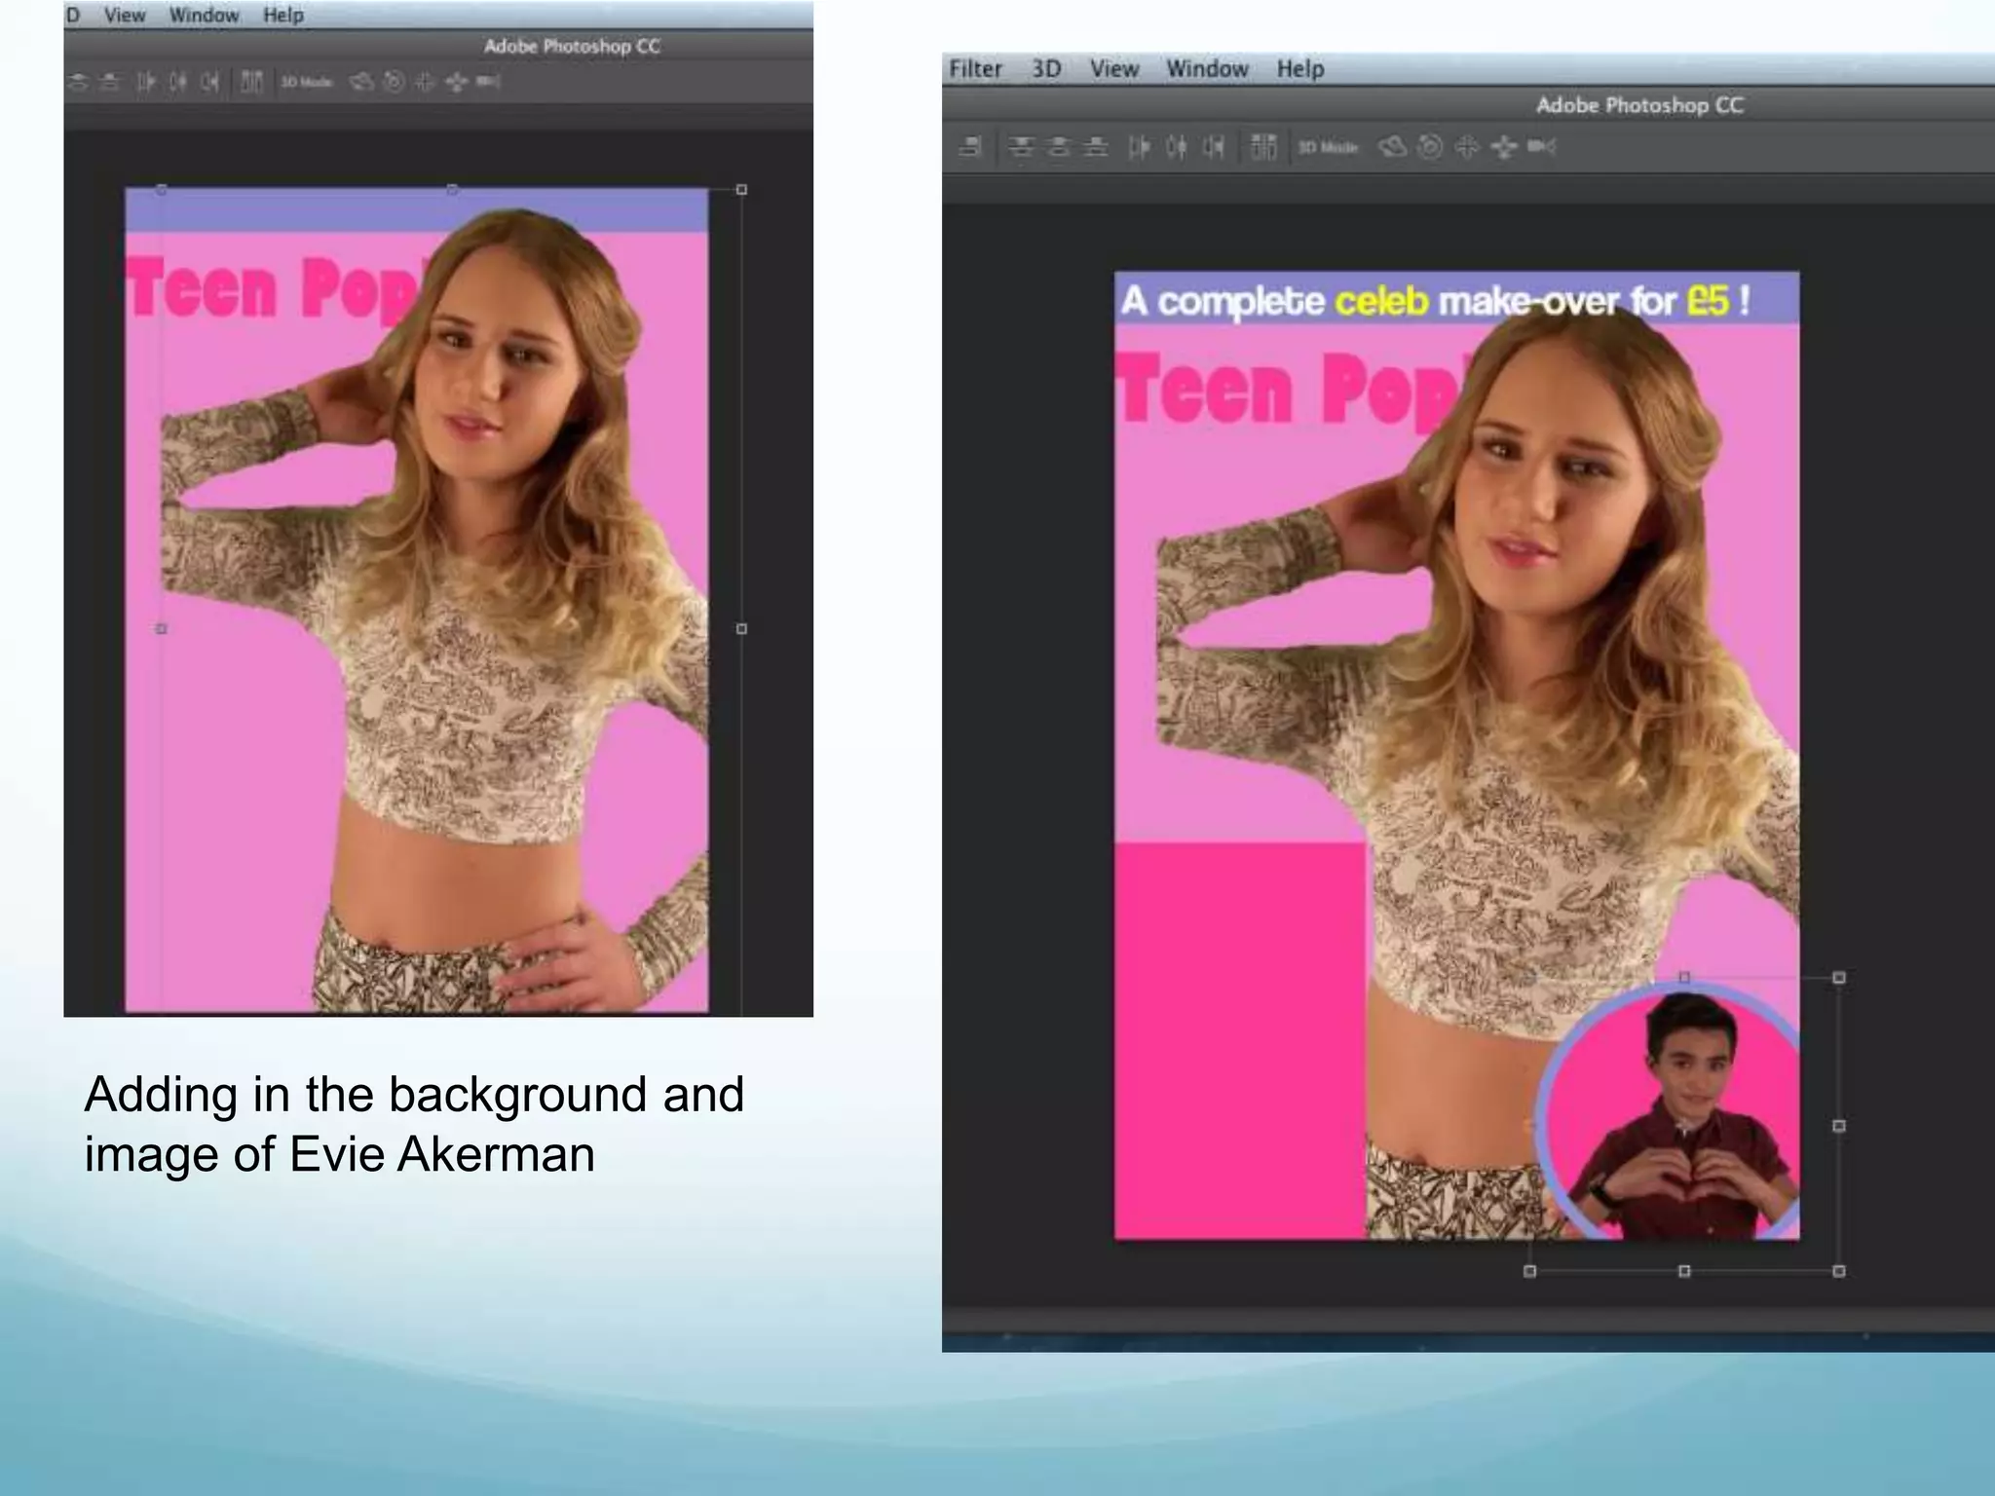Viewport: 1995px width, 1496px height.
Task: Select Rotate 3D object icon, right window
Action: [1393, 147]
